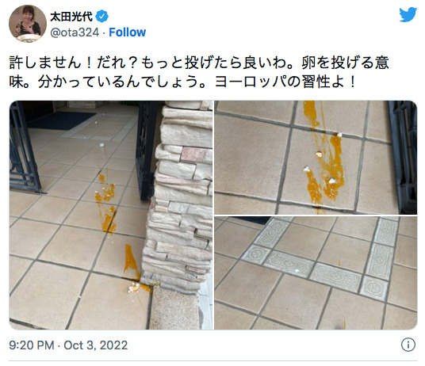View the large left photo with stone pillar
The image size is (425, 366).
pos(111,215)
